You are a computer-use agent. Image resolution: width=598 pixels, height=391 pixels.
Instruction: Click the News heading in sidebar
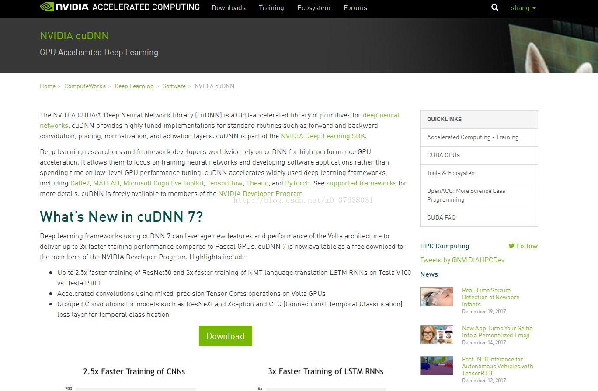click(429, 274)
